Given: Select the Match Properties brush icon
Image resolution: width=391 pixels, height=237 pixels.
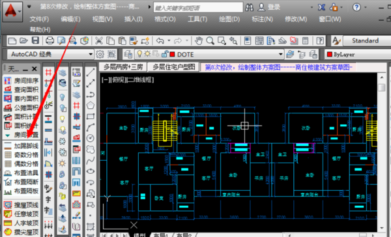Looking at the screenshot, I should pos(134,40).
